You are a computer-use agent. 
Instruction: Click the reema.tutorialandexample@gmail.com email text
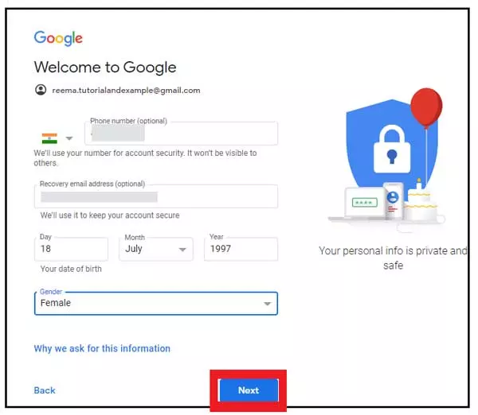pos(126,91)
